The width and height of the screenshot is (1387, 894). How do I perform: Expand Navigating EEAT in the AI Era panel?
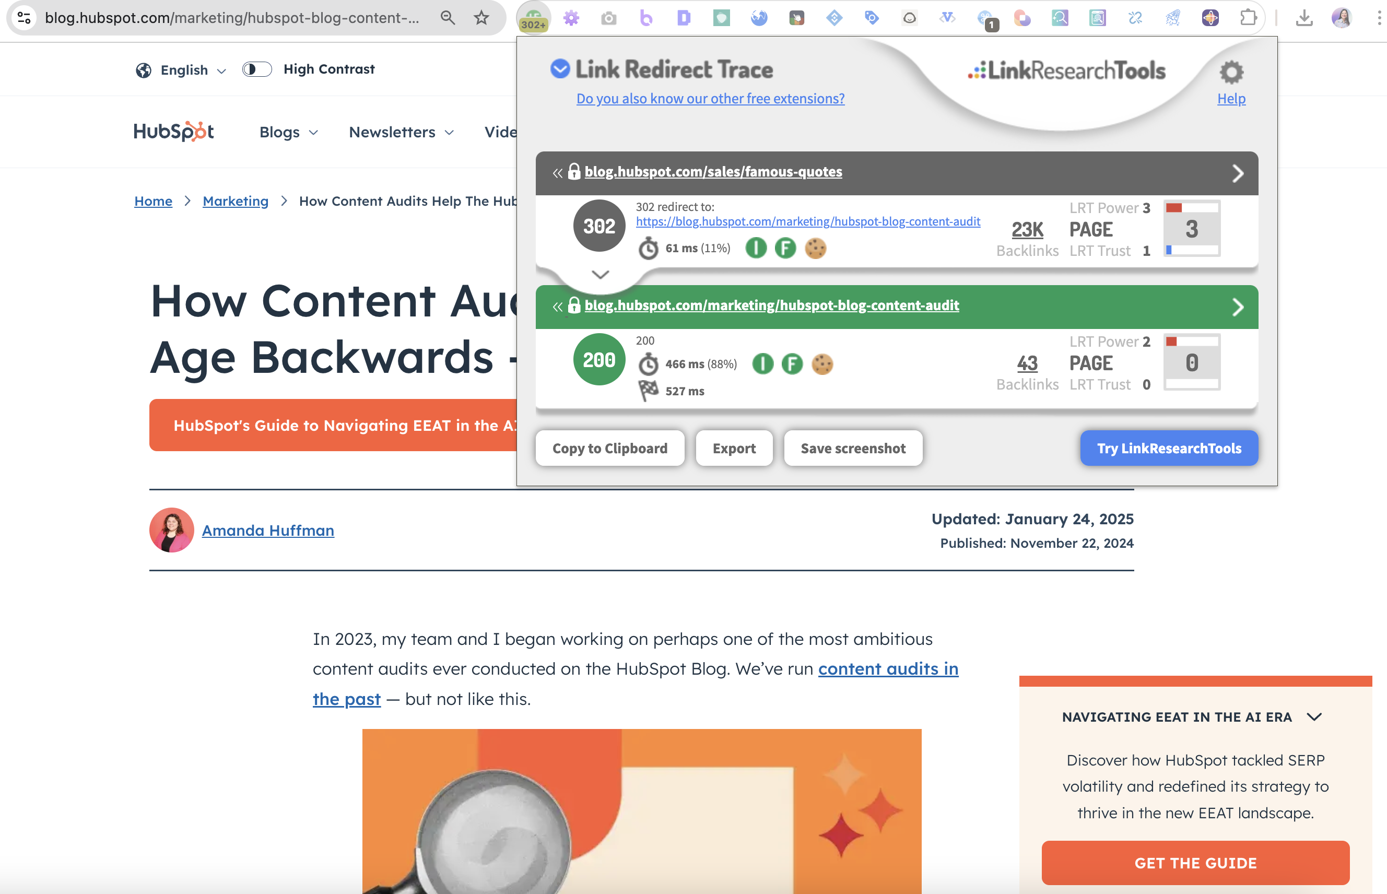pyautogui.click(x=1314, y=717)
